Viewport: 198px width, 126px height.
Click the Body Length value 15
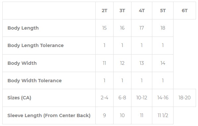coord(104,28)
